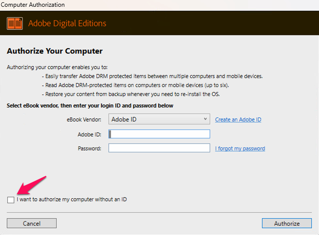Viewport: 319px width, 235px height.
Task: Enable authorize my computer without an ID checkbox
Action: (x=11, y=200)
